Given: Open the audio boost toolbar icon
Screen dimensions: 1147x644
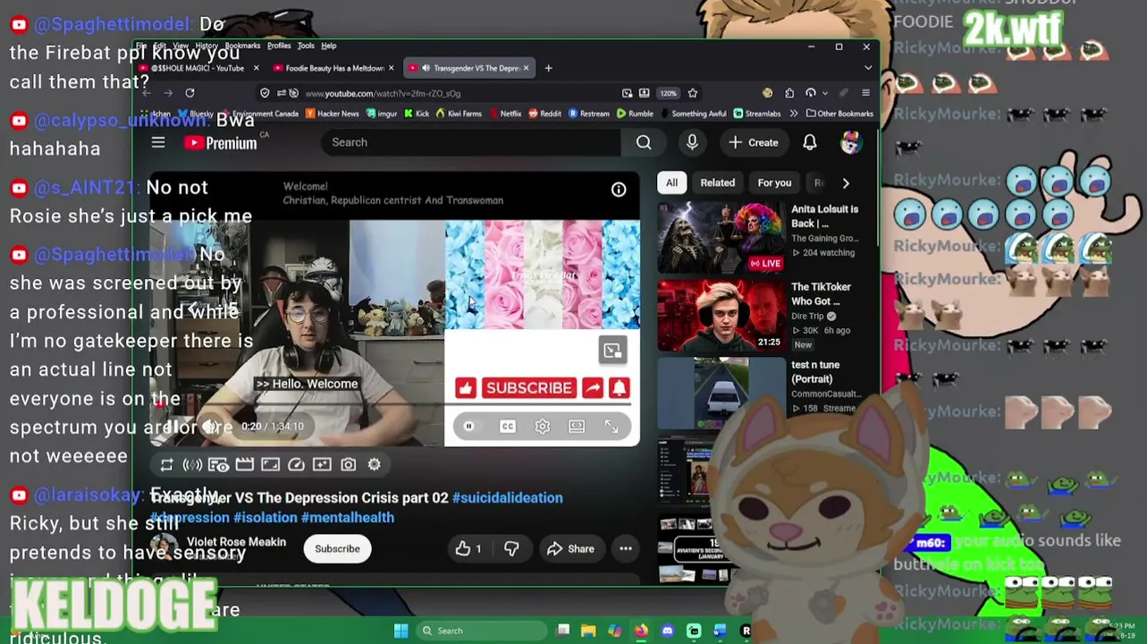Looking at the screenshot, I should (x=192, y=464).
